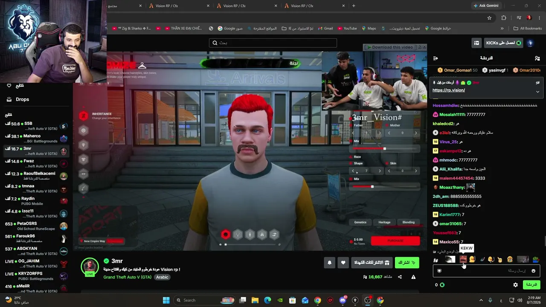The height and width of the screenshot is (307, 546).
Task: Select the red Inheritance hexagon icon
Action: [84, 116]
